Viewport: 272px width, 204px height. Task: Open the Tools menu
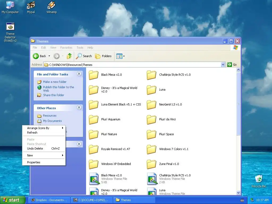point(80,48)
